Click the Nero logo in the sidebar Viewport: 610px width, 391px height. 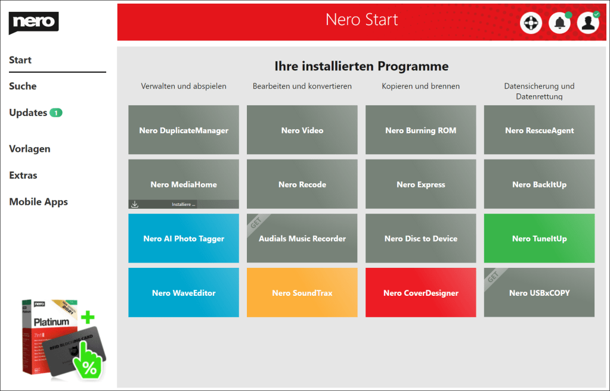(x=33, y=23)
